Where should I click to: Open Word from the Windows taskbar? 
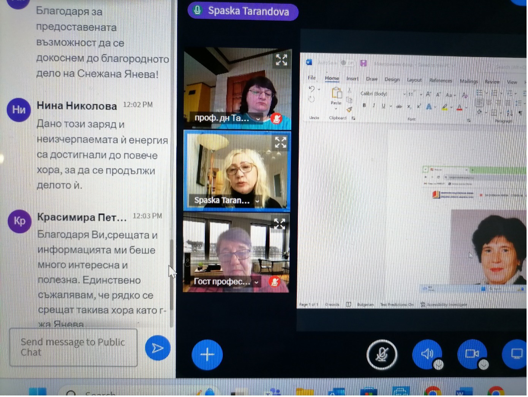[463, 392]
